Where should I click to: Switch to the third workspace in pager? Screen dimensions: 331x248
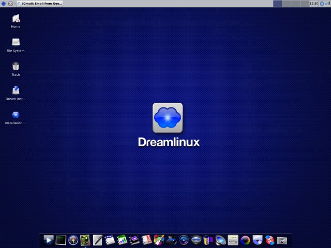coord(295,4)
